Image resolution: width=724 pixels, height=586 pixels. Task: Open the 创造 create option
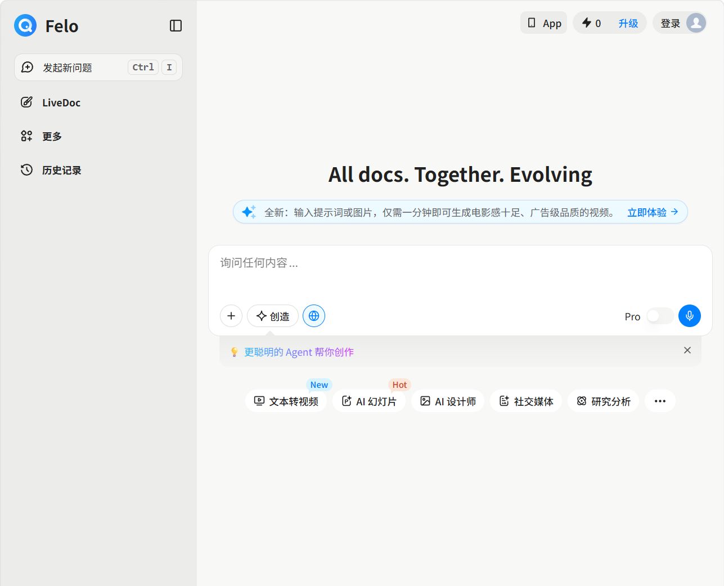[x=273, y=316]
